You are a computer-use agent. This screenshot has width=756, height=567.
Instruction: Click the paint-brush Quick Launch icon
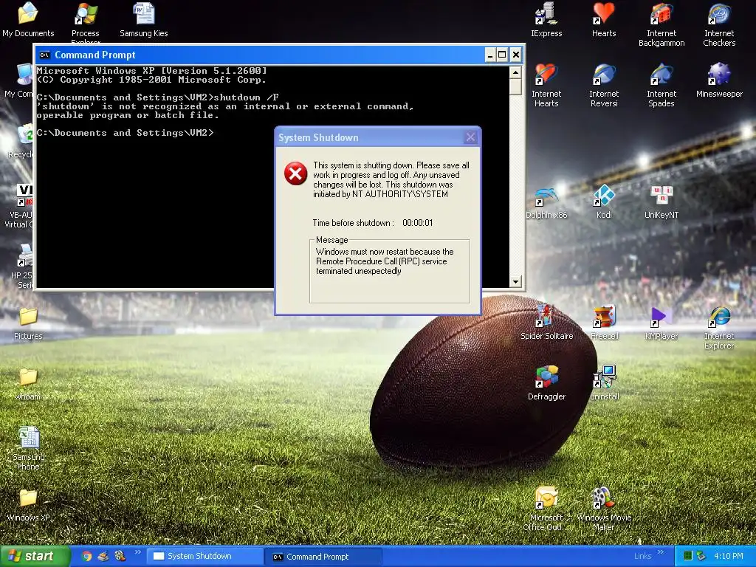point(103,557)
